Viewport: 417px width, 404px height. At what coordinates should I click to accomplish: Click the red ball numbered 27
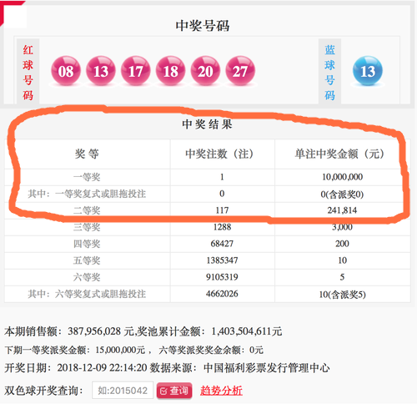coord(240,71)
